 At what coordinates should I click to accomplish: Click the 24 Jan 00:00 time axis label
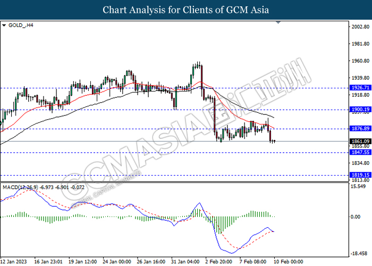click(117, 262)
